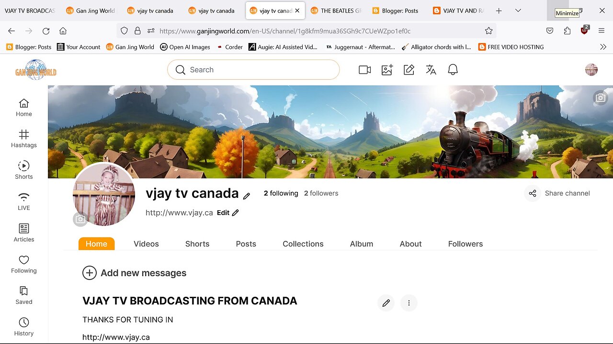
Task: Open LIVE in sidebar
Action: [x=24, y=201]
